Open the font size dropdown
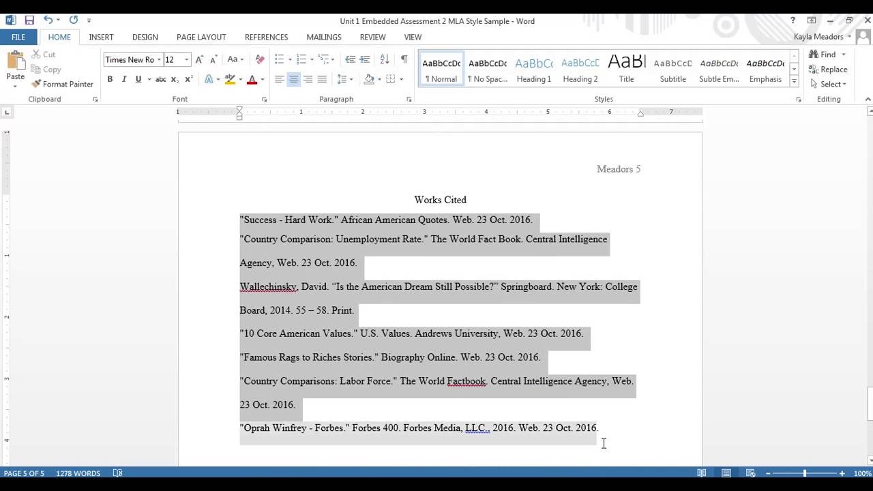 (x=187, y=60)
